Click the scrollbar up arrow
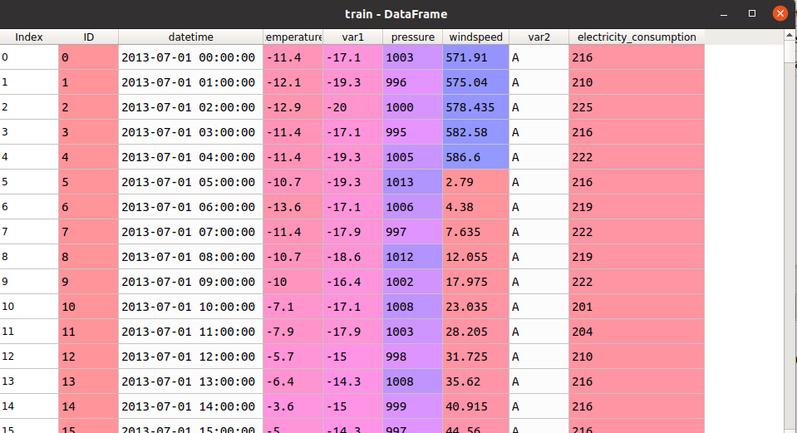The height and width of the screenshot is (433, 797). (x=790, y=35)
